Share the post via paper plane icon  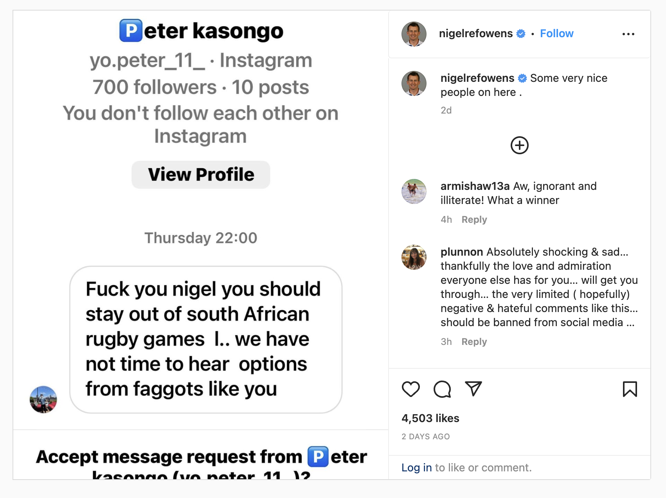click(x=473, y=389)
